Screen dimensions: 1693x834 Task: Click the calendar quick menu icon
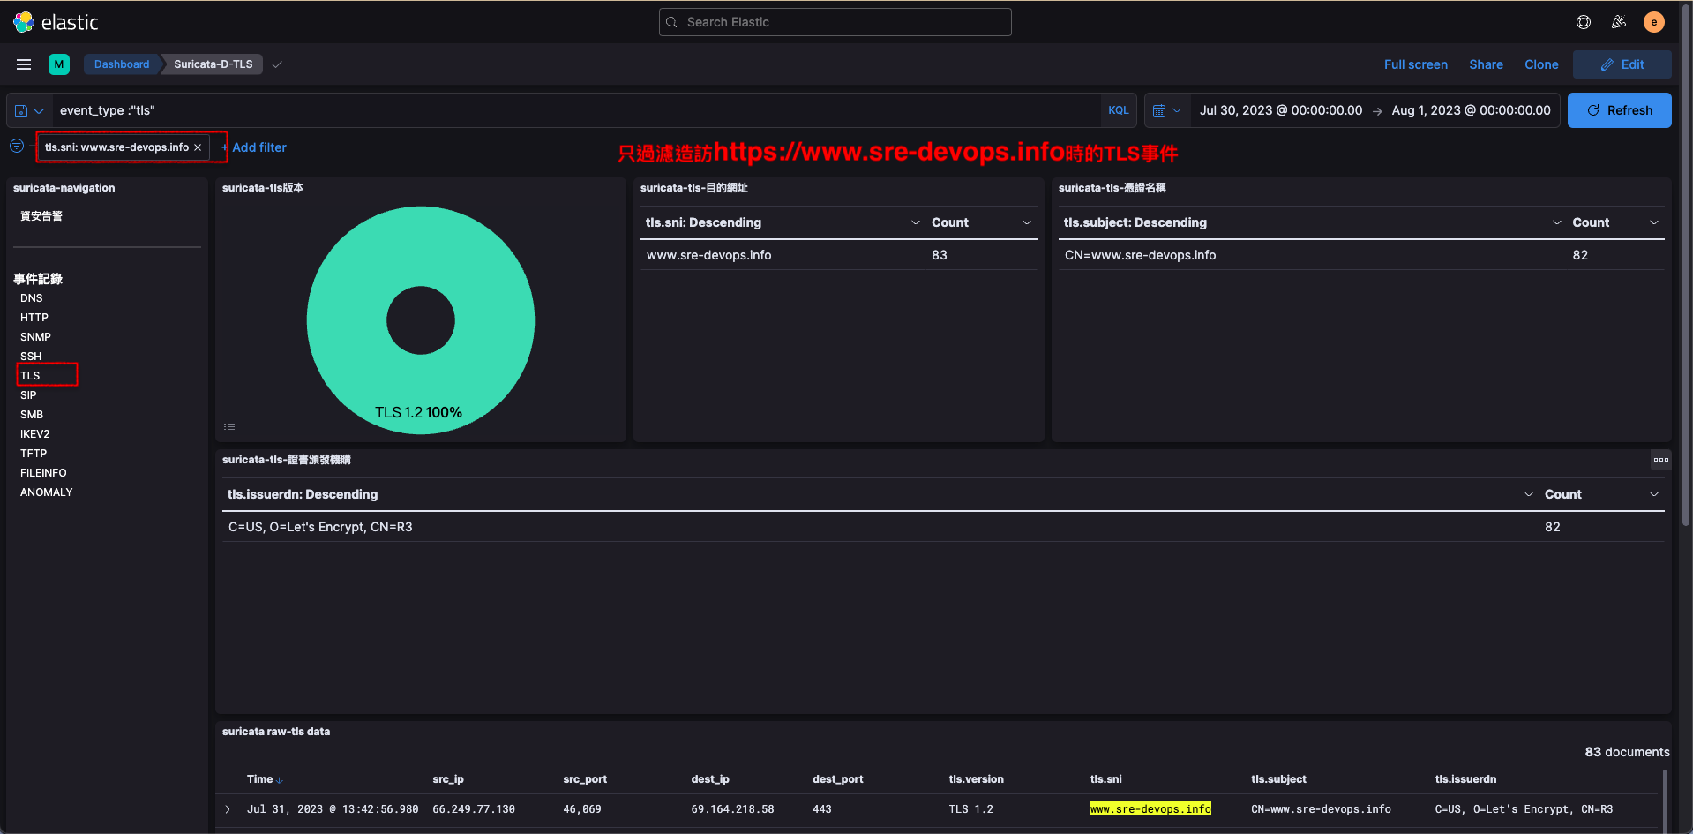pos(1167,110)
